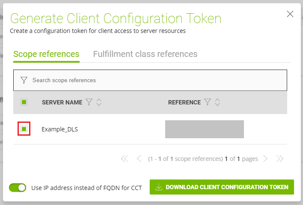Toggle the select-all checkbox in the header
This screenshot has width=303, height=205.
(24, 102)
